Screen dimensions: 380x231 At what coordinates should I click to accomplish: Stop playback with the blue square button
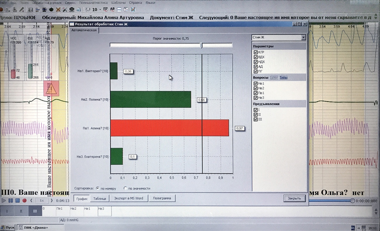click(17, 201)
